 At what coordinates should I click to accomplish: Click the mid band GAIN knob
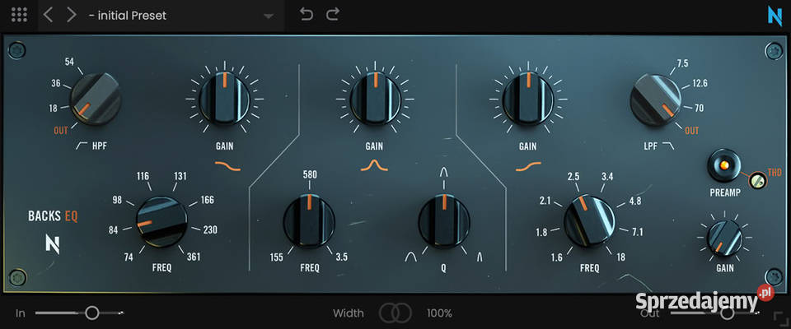click(376, 98)
